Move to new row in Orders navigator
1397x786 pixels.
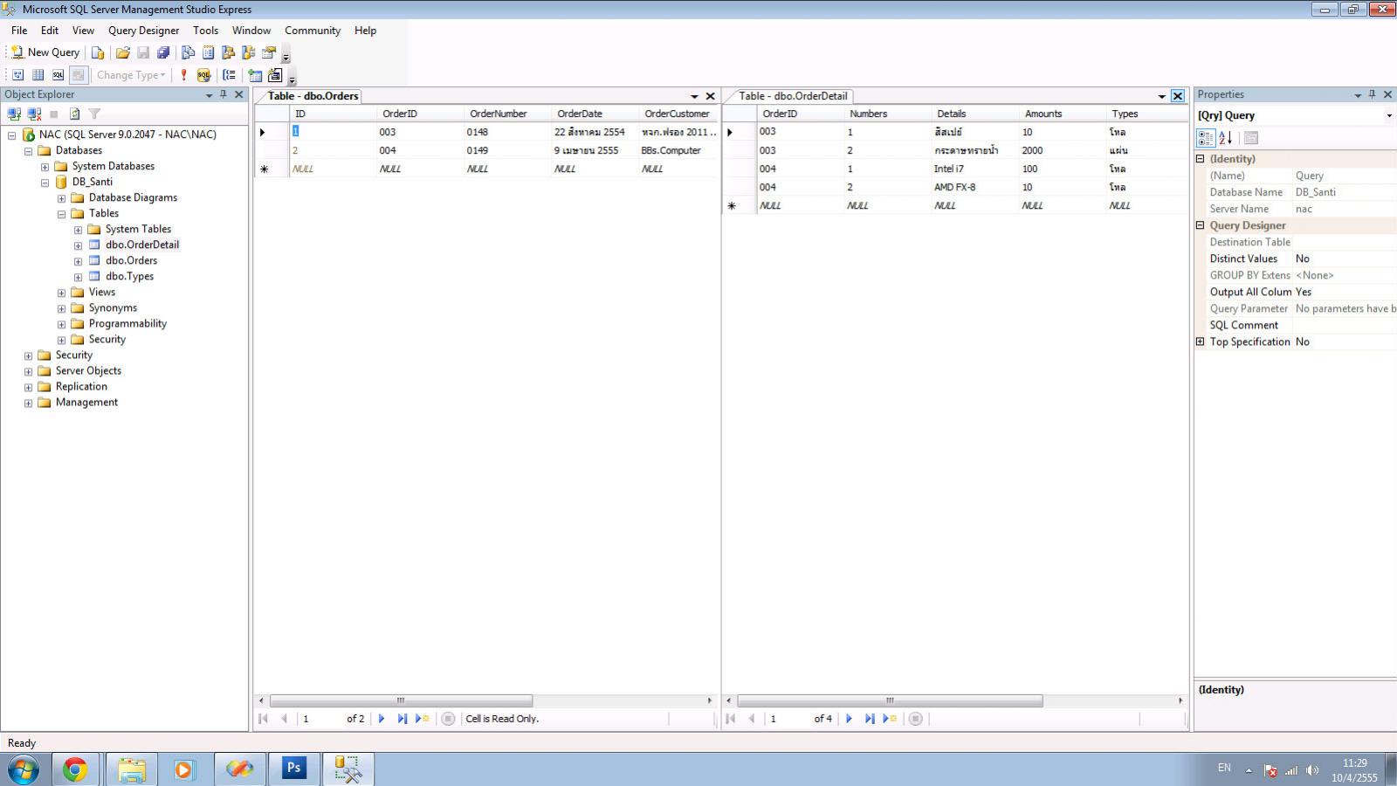[x=423, y=719]
